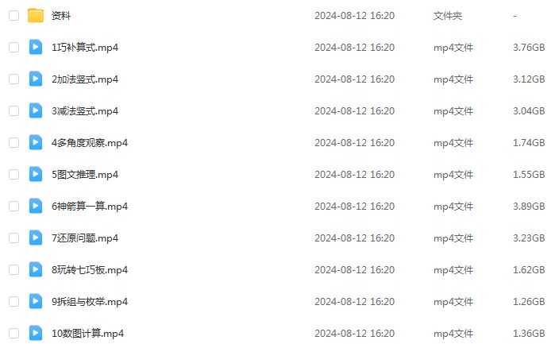Viewport: 551px width, 344px height.
Task: Tick checkbox beside 1巧补算式.mp4
Action: click(x=13, y=47)
